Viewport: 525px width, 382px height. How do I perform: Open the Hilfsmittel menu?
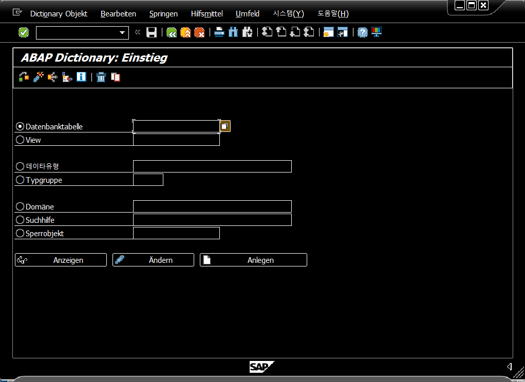pyautogui.click(x=207, y=14)
